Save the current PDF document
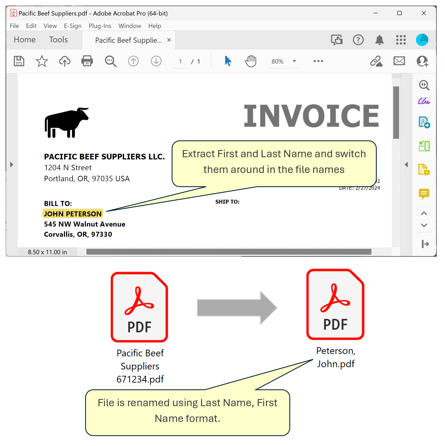This screenshot has height=446, width=445. point(19,61)
